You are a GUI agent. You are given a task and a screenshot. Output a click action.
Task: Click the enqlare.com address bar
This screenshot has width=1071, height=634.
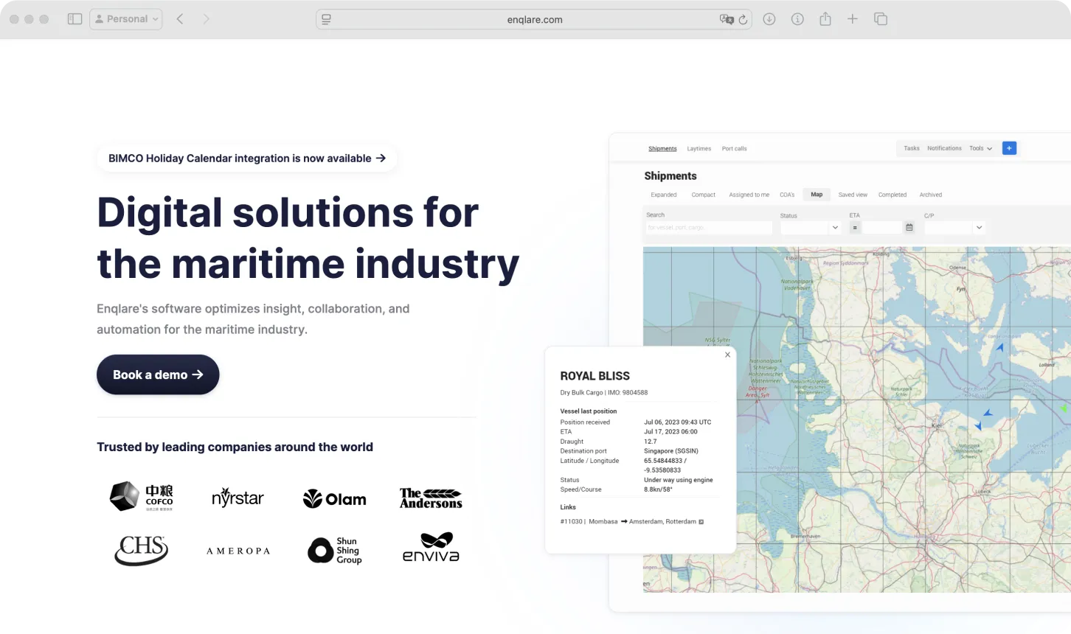534,20
